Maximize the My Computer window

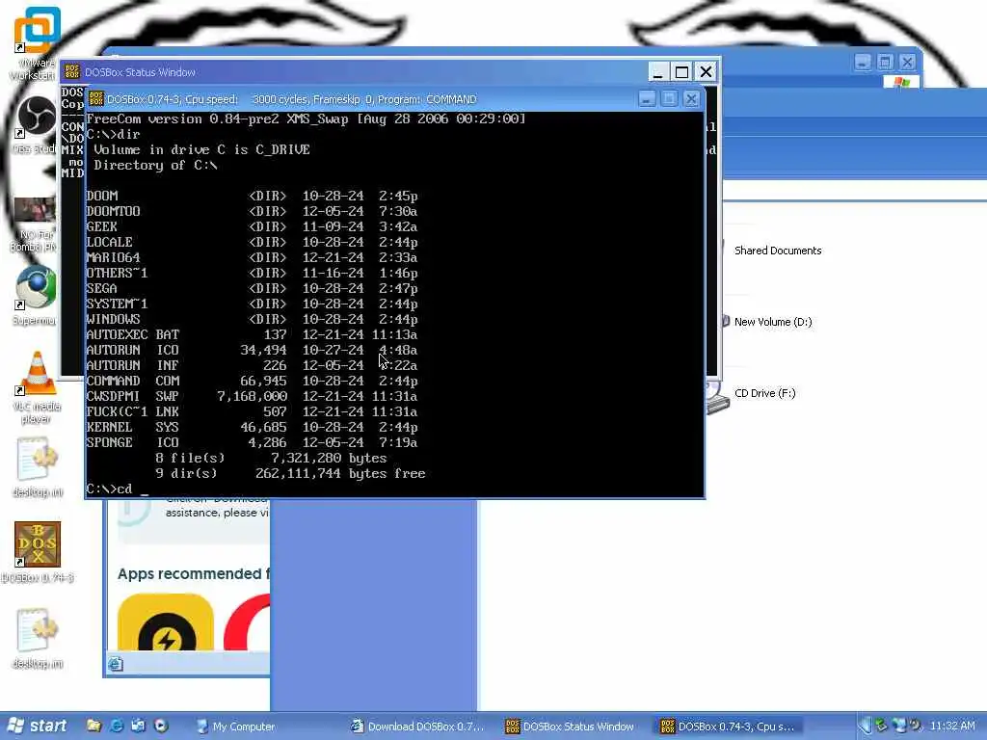coord(885,62)
